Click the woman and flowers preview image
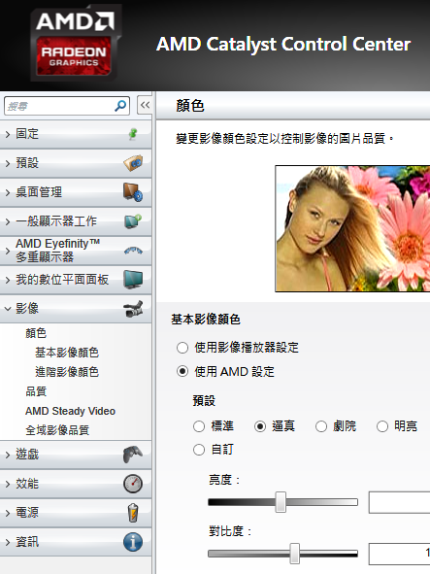This screenshot has height=574, width=430. (352, 229)
